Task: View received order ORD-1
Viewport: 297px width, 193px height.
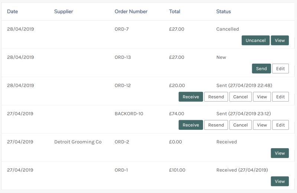Action: [x=280, y=181]
